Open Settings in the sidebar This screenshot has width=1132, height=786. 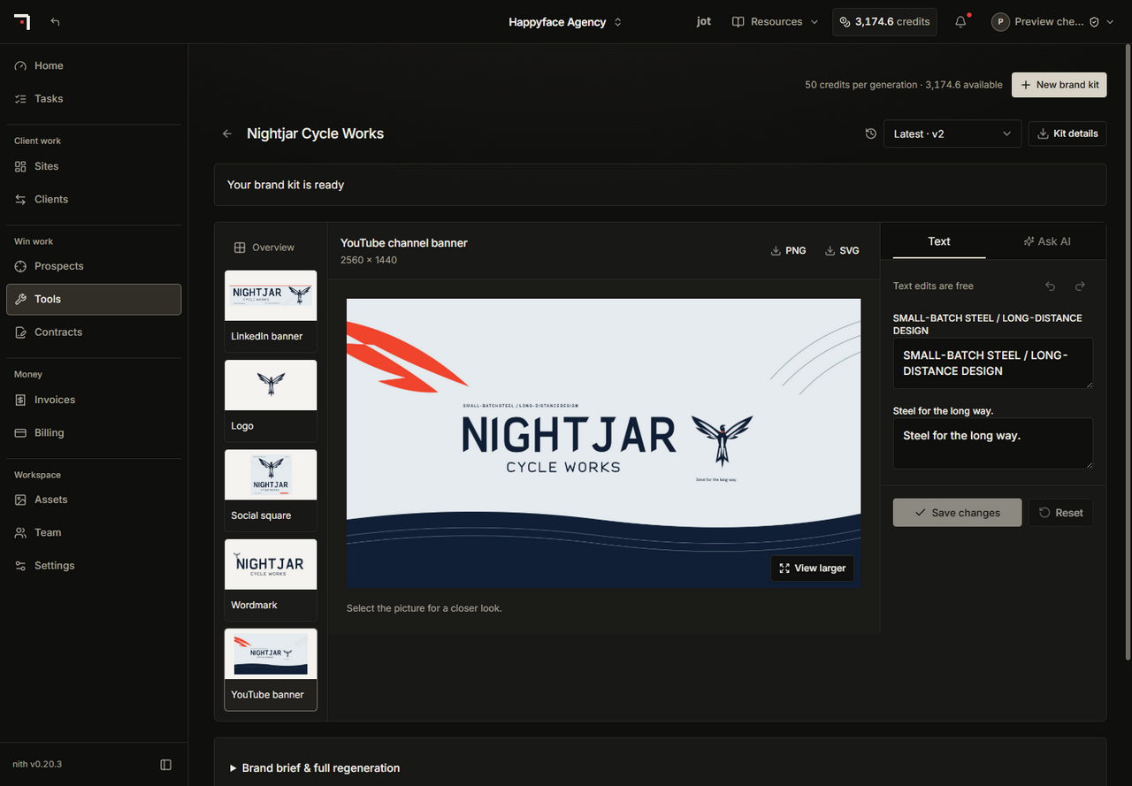tap(94, 565)
